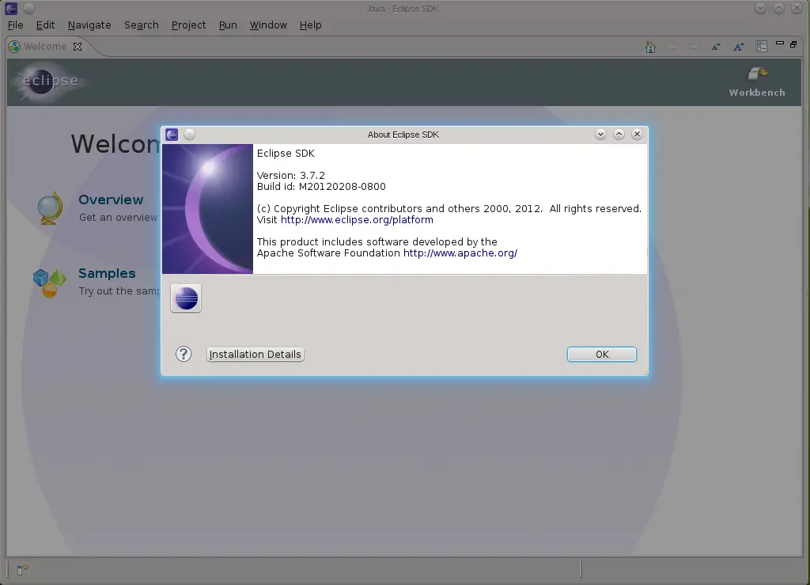This screenshot has width=810, height=585.
Task: Click the main Eclipse window menu icon
Action: tap(11, 8)
